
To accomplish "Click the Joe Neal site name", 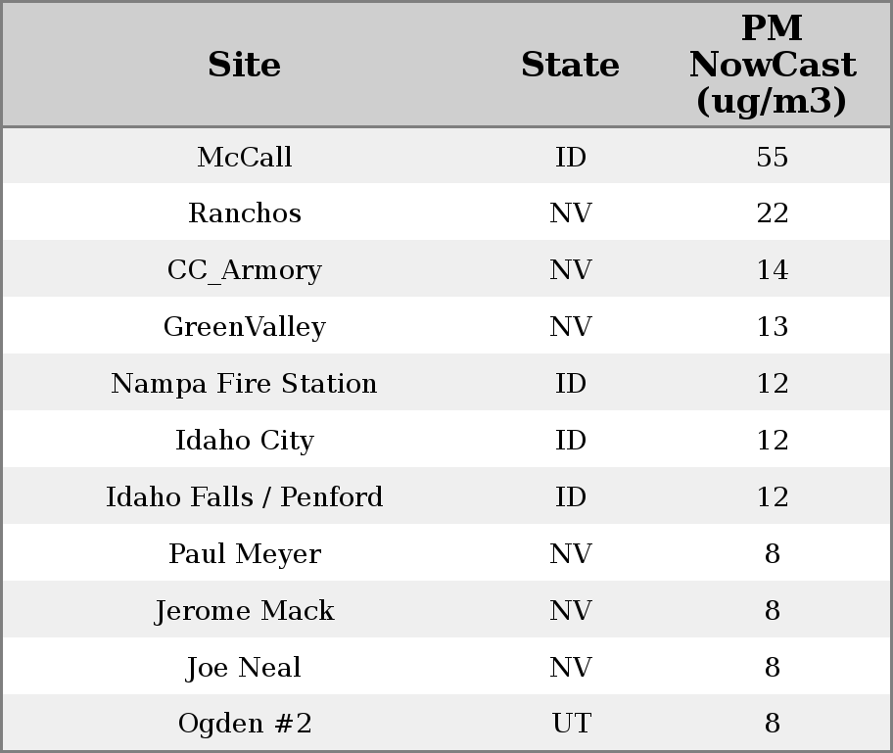I will click(244, 668).
